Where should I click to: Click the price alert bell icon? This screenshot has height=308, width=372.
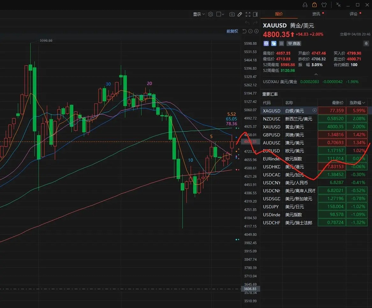(x=366, y=43)
